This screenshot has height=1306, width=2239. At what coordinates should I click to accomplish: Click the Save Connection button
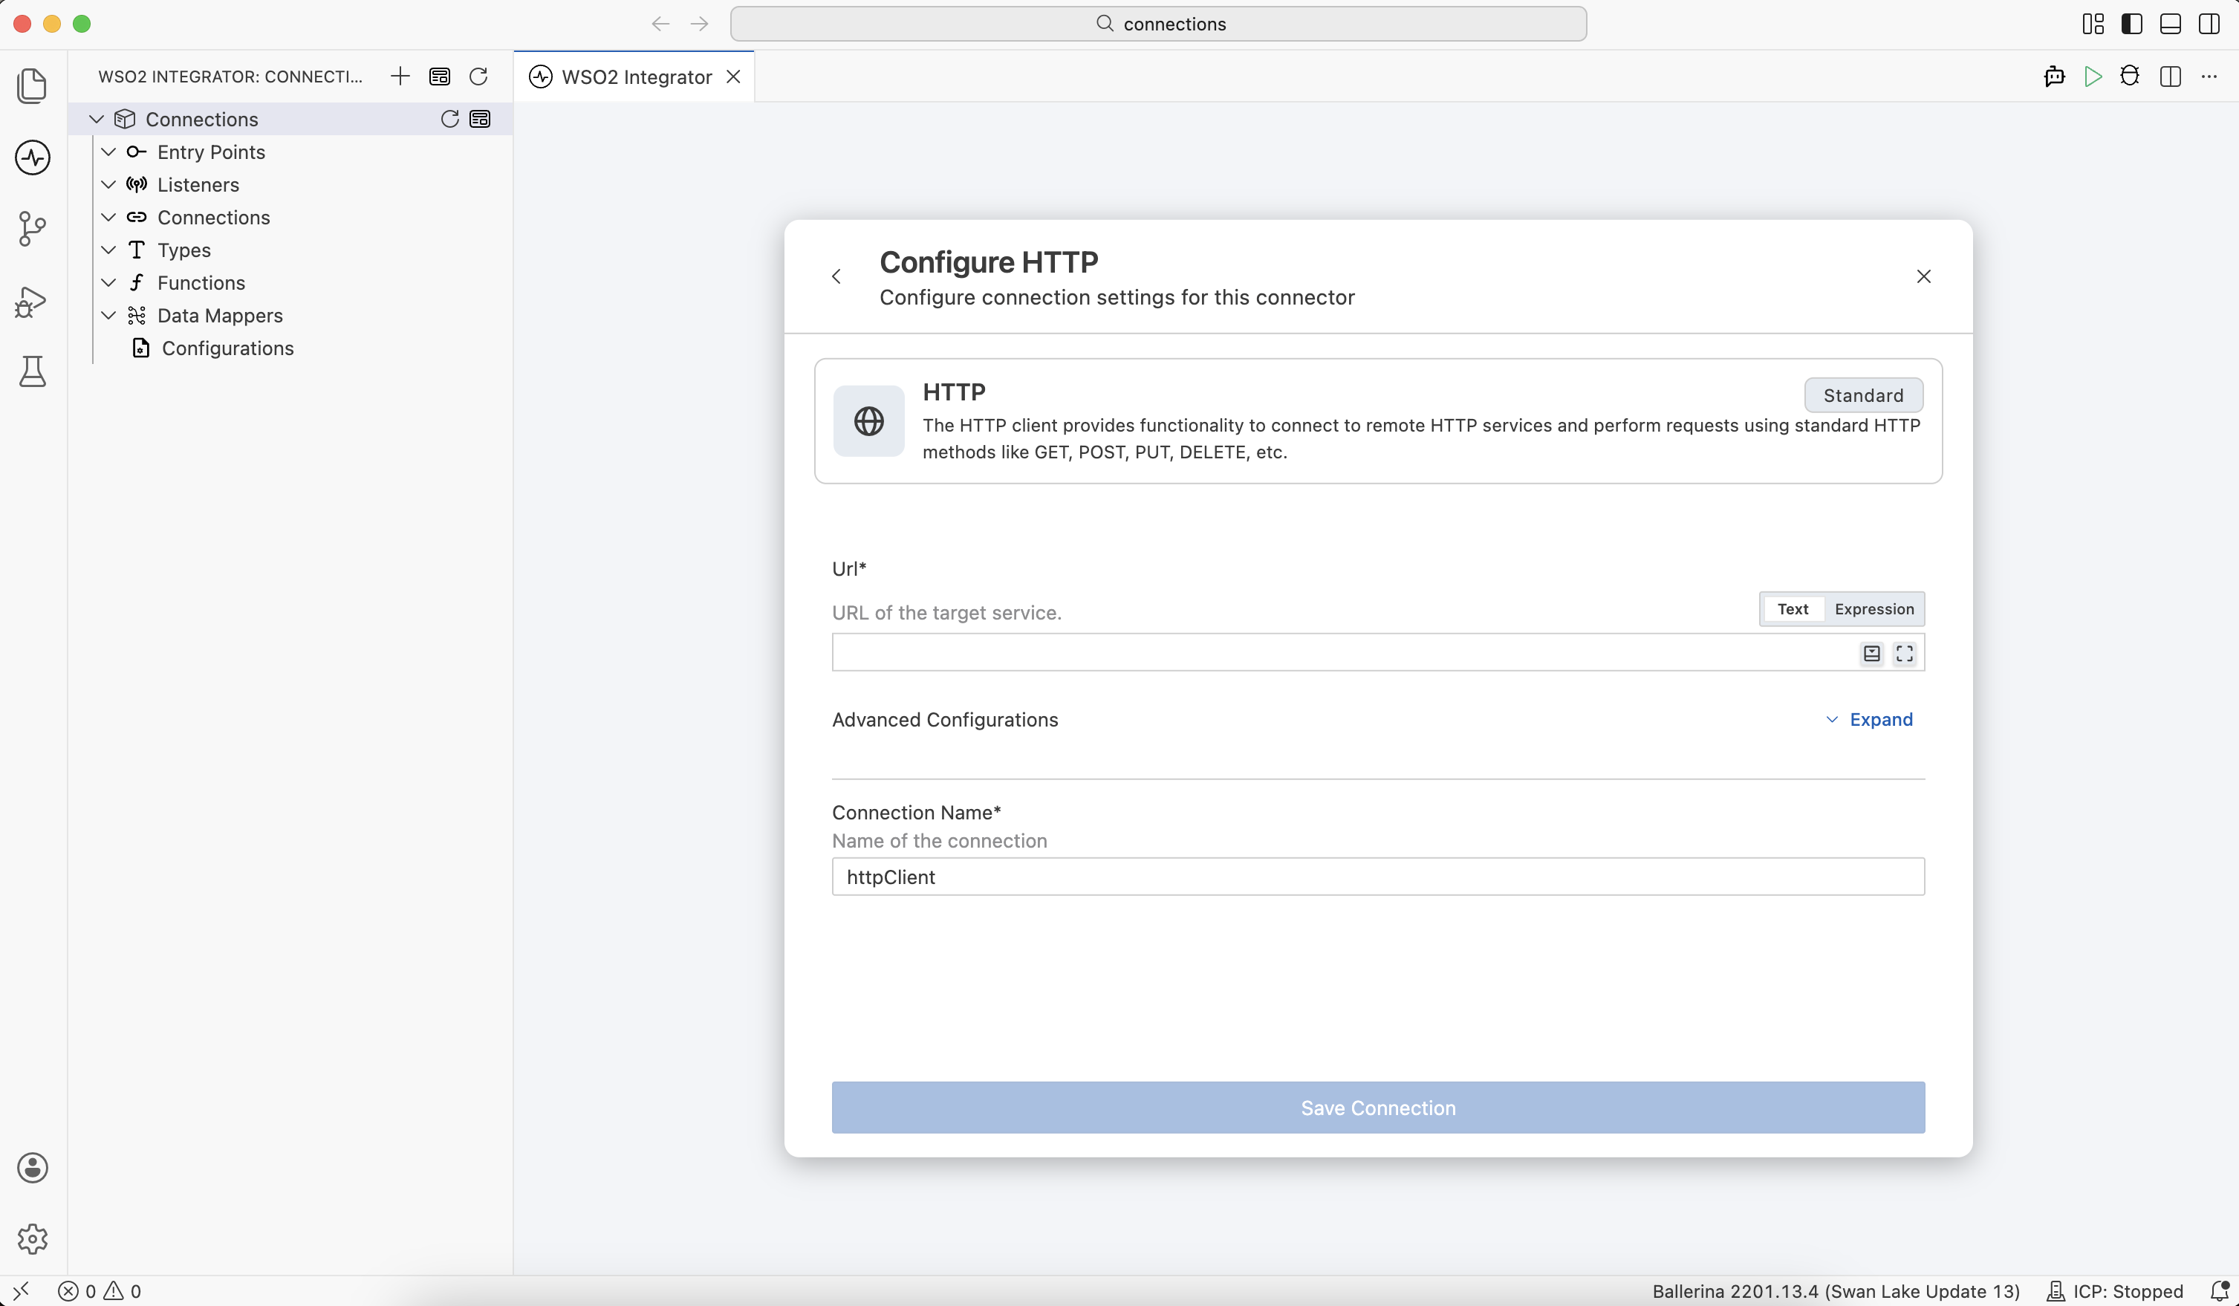(1378, 1107)
